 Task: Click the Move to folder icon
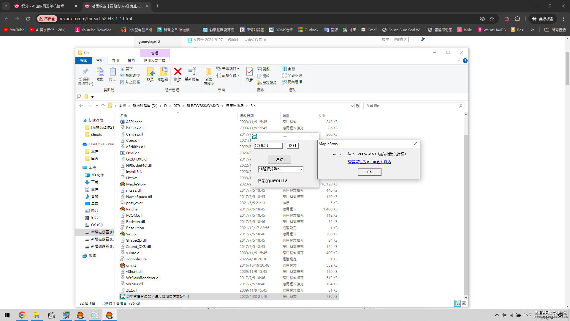click(151, 72)
